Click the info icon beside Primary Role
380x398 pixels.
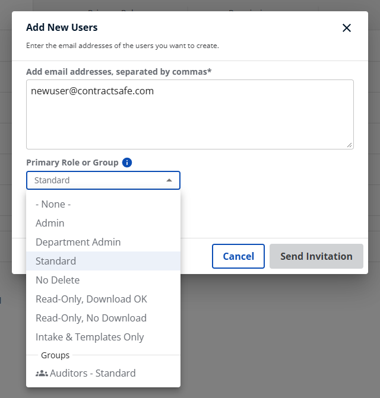coord(127,163)
